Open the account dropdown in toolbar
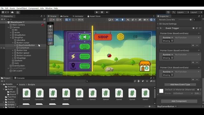This screenshot has height=115, width=204. pyautogui.click(x=5, y=12)
